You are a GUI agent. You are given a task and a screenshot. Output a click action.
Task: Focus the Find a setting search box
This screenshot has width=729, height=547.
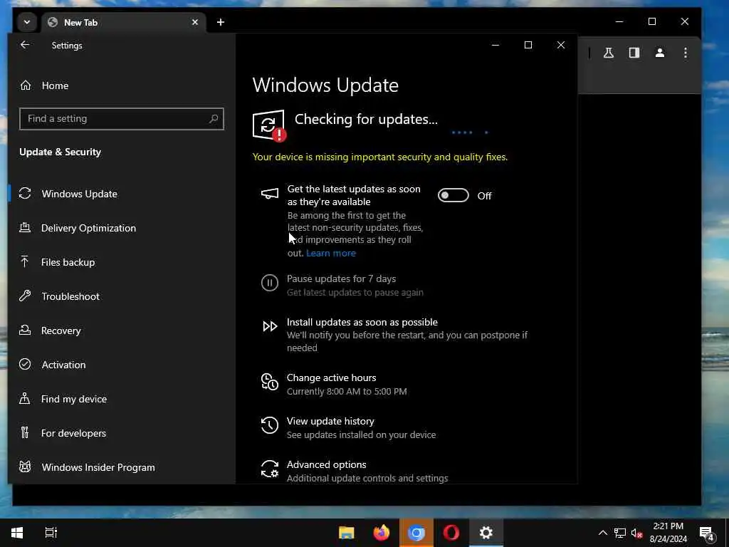point(121,119)
